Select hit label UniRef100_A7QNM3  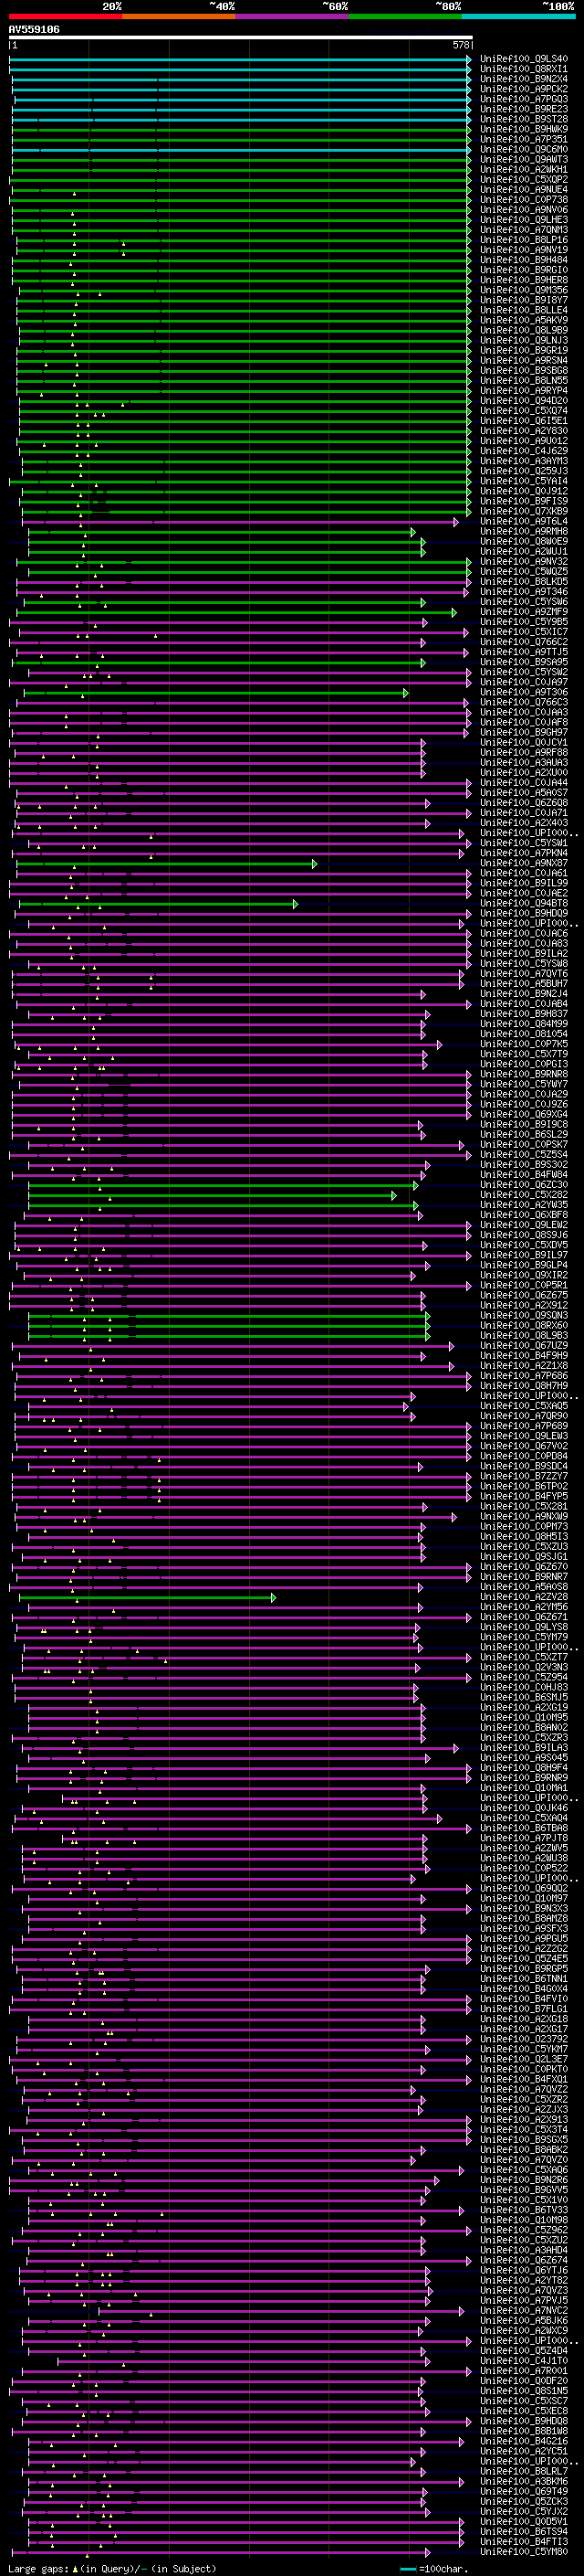pos(524,229)
